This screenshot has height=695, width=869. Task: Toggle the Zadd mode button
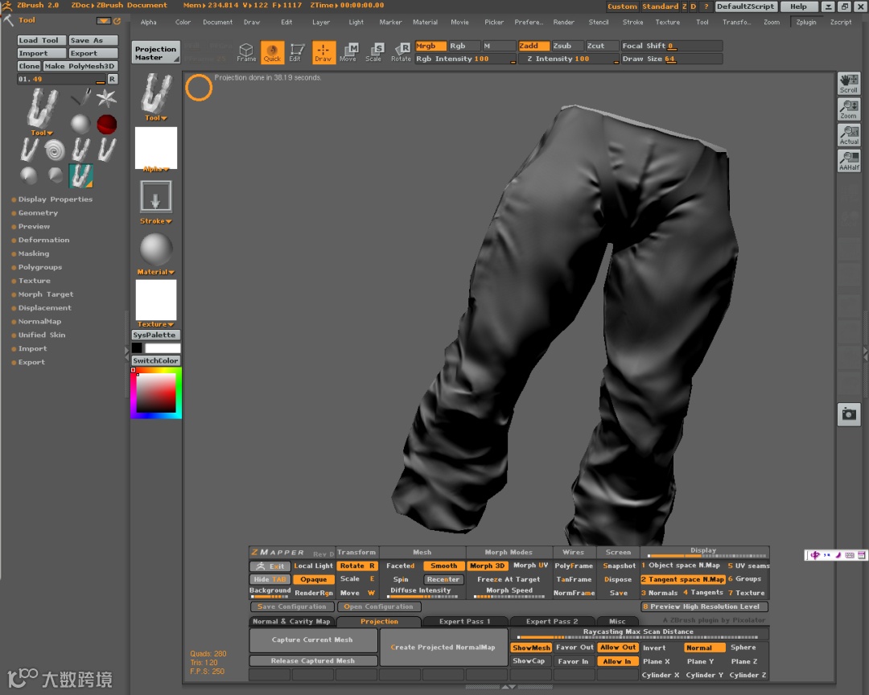[x=533, y=46]
